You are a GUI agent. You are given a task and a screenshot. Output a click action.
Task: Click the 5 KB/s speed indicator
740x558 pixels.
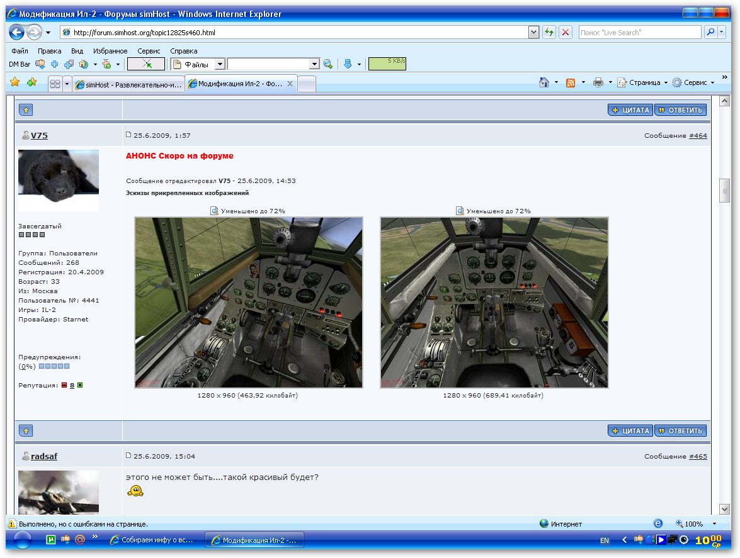point(387,64)
